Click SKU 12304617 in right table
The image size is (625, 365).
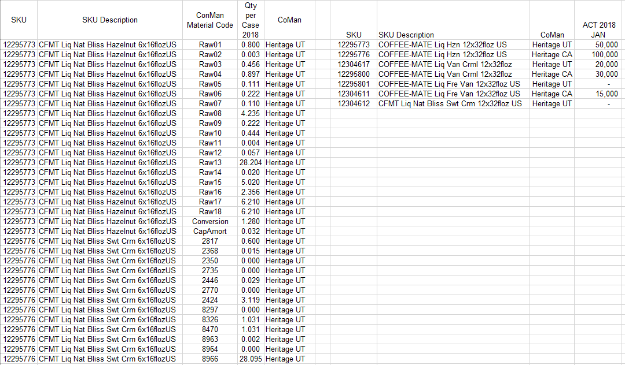pyautogui.click(x=354, y=65)
